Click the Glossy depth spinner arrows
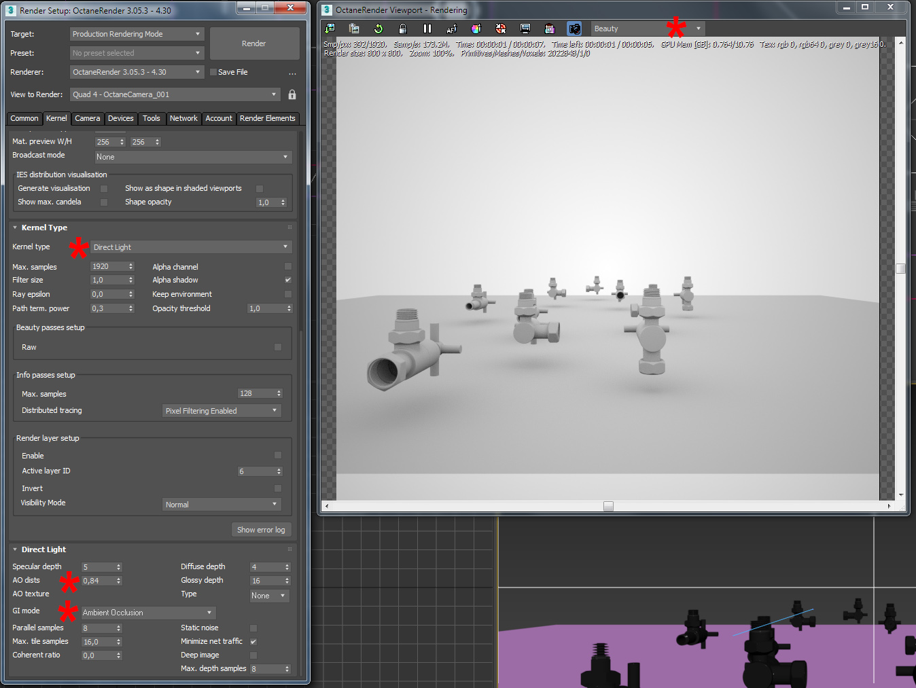This screenshot has height=688, width=916. 287,581
